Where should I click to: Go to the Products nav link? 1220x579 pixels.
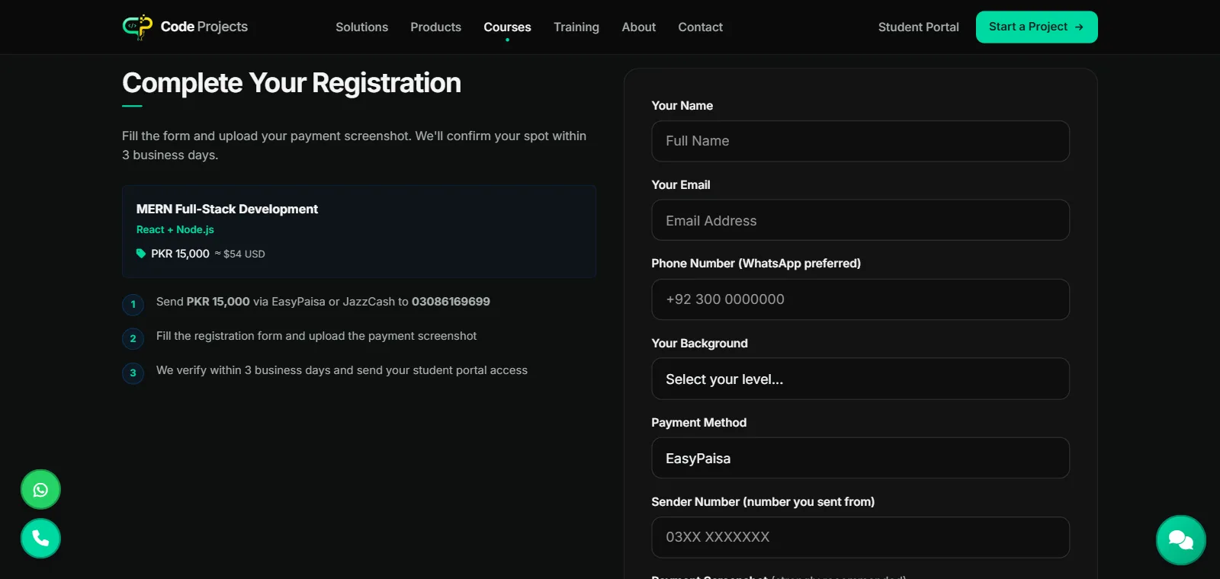click(435, 27)
